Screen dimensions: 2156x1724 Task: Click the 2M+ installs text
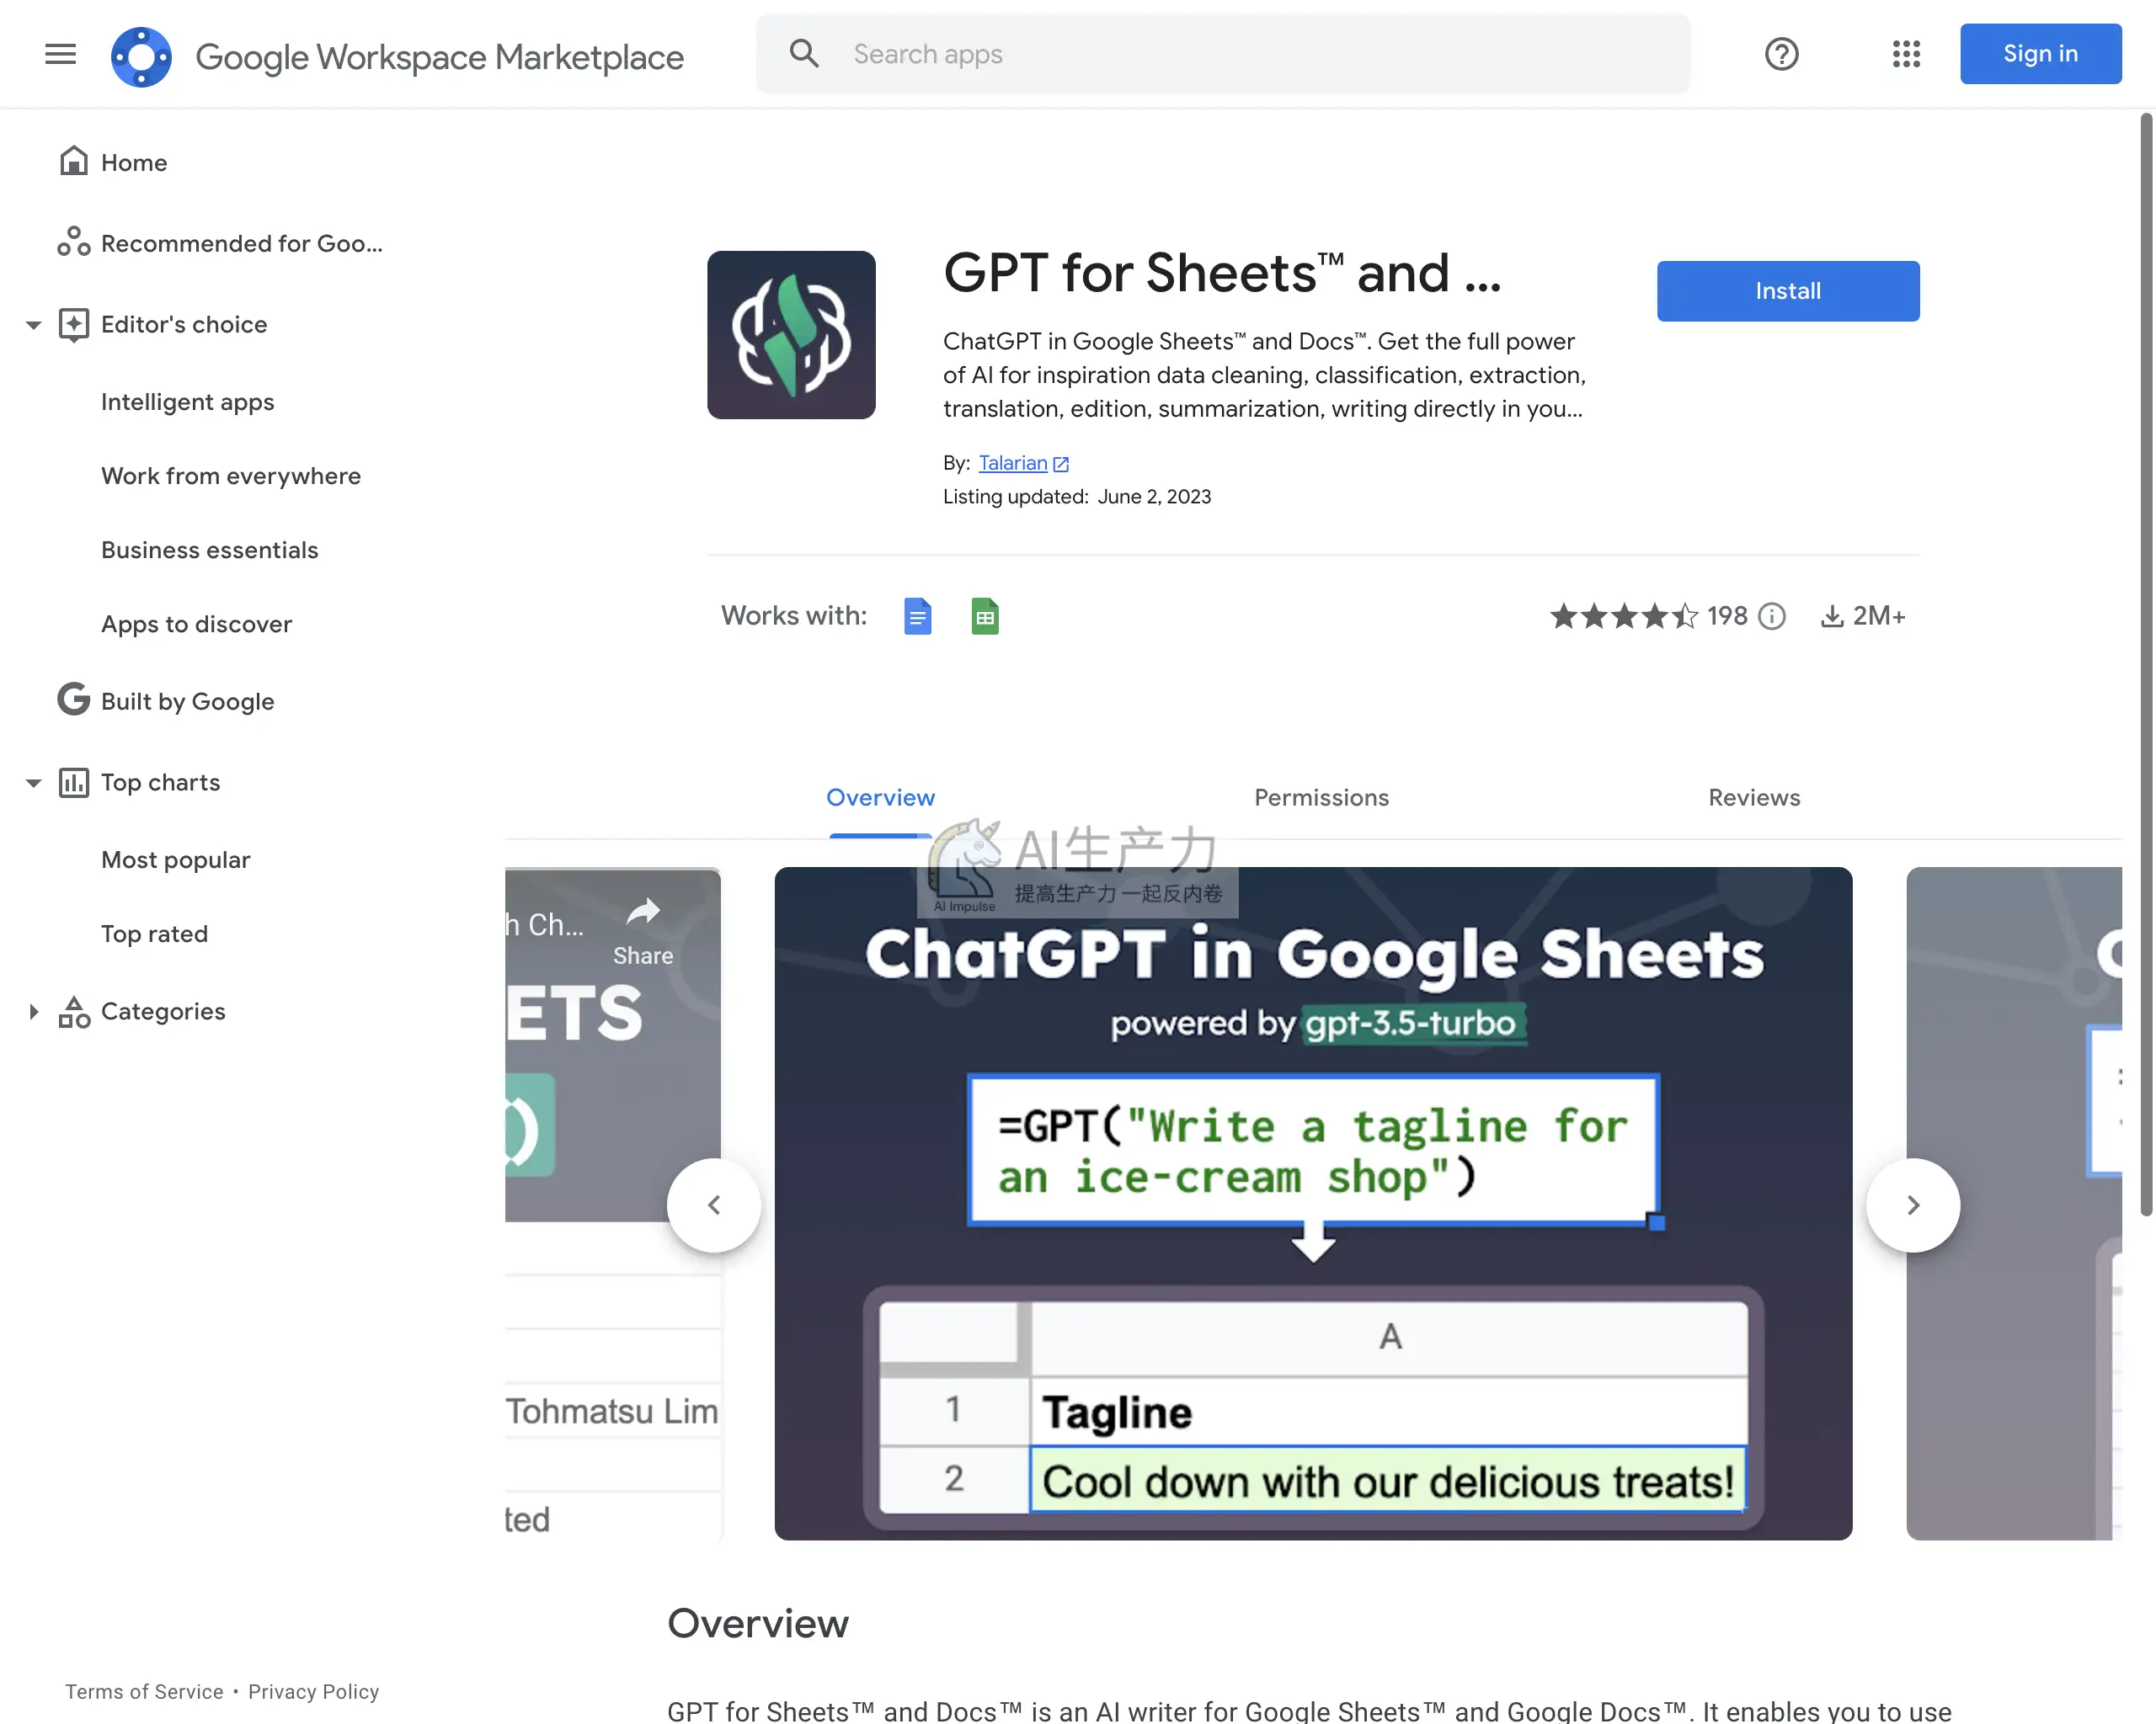pyautogui.click(x=1879, y=615)
